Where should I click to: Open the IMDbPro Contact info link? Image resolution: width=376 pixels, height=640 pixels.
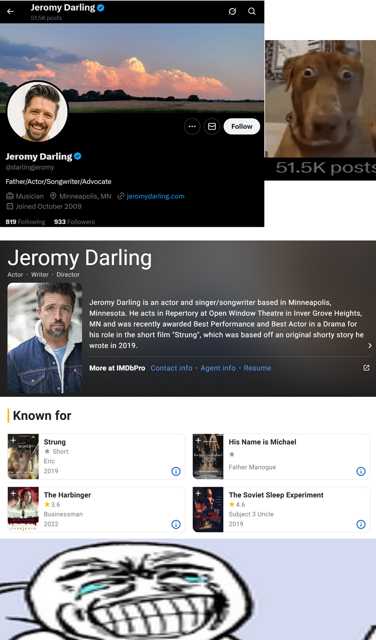[x=172, y=368]
